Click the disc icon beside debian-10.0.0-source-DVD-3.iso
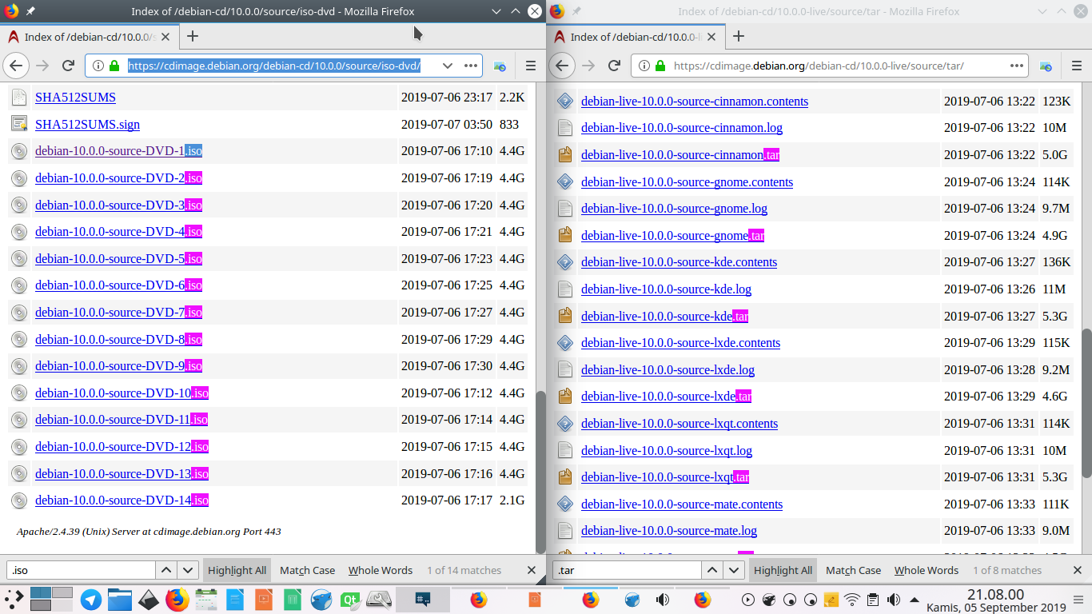1092x614 pixels. tap(19, 205)
